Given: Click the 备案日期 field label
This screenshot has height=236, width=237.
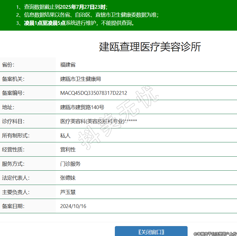Looking at the screenshot, I should pyautogui.click(x=13, y=206).
